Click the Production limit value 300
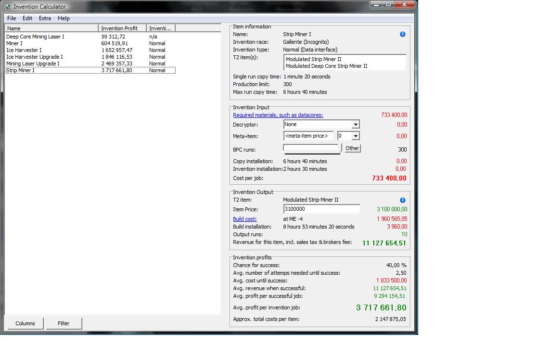Viewport: 549px width, 345px height. 287,84
